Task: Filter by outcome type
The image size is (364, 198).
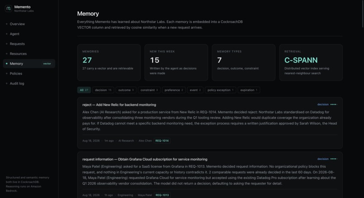Action: click(126, 90)
